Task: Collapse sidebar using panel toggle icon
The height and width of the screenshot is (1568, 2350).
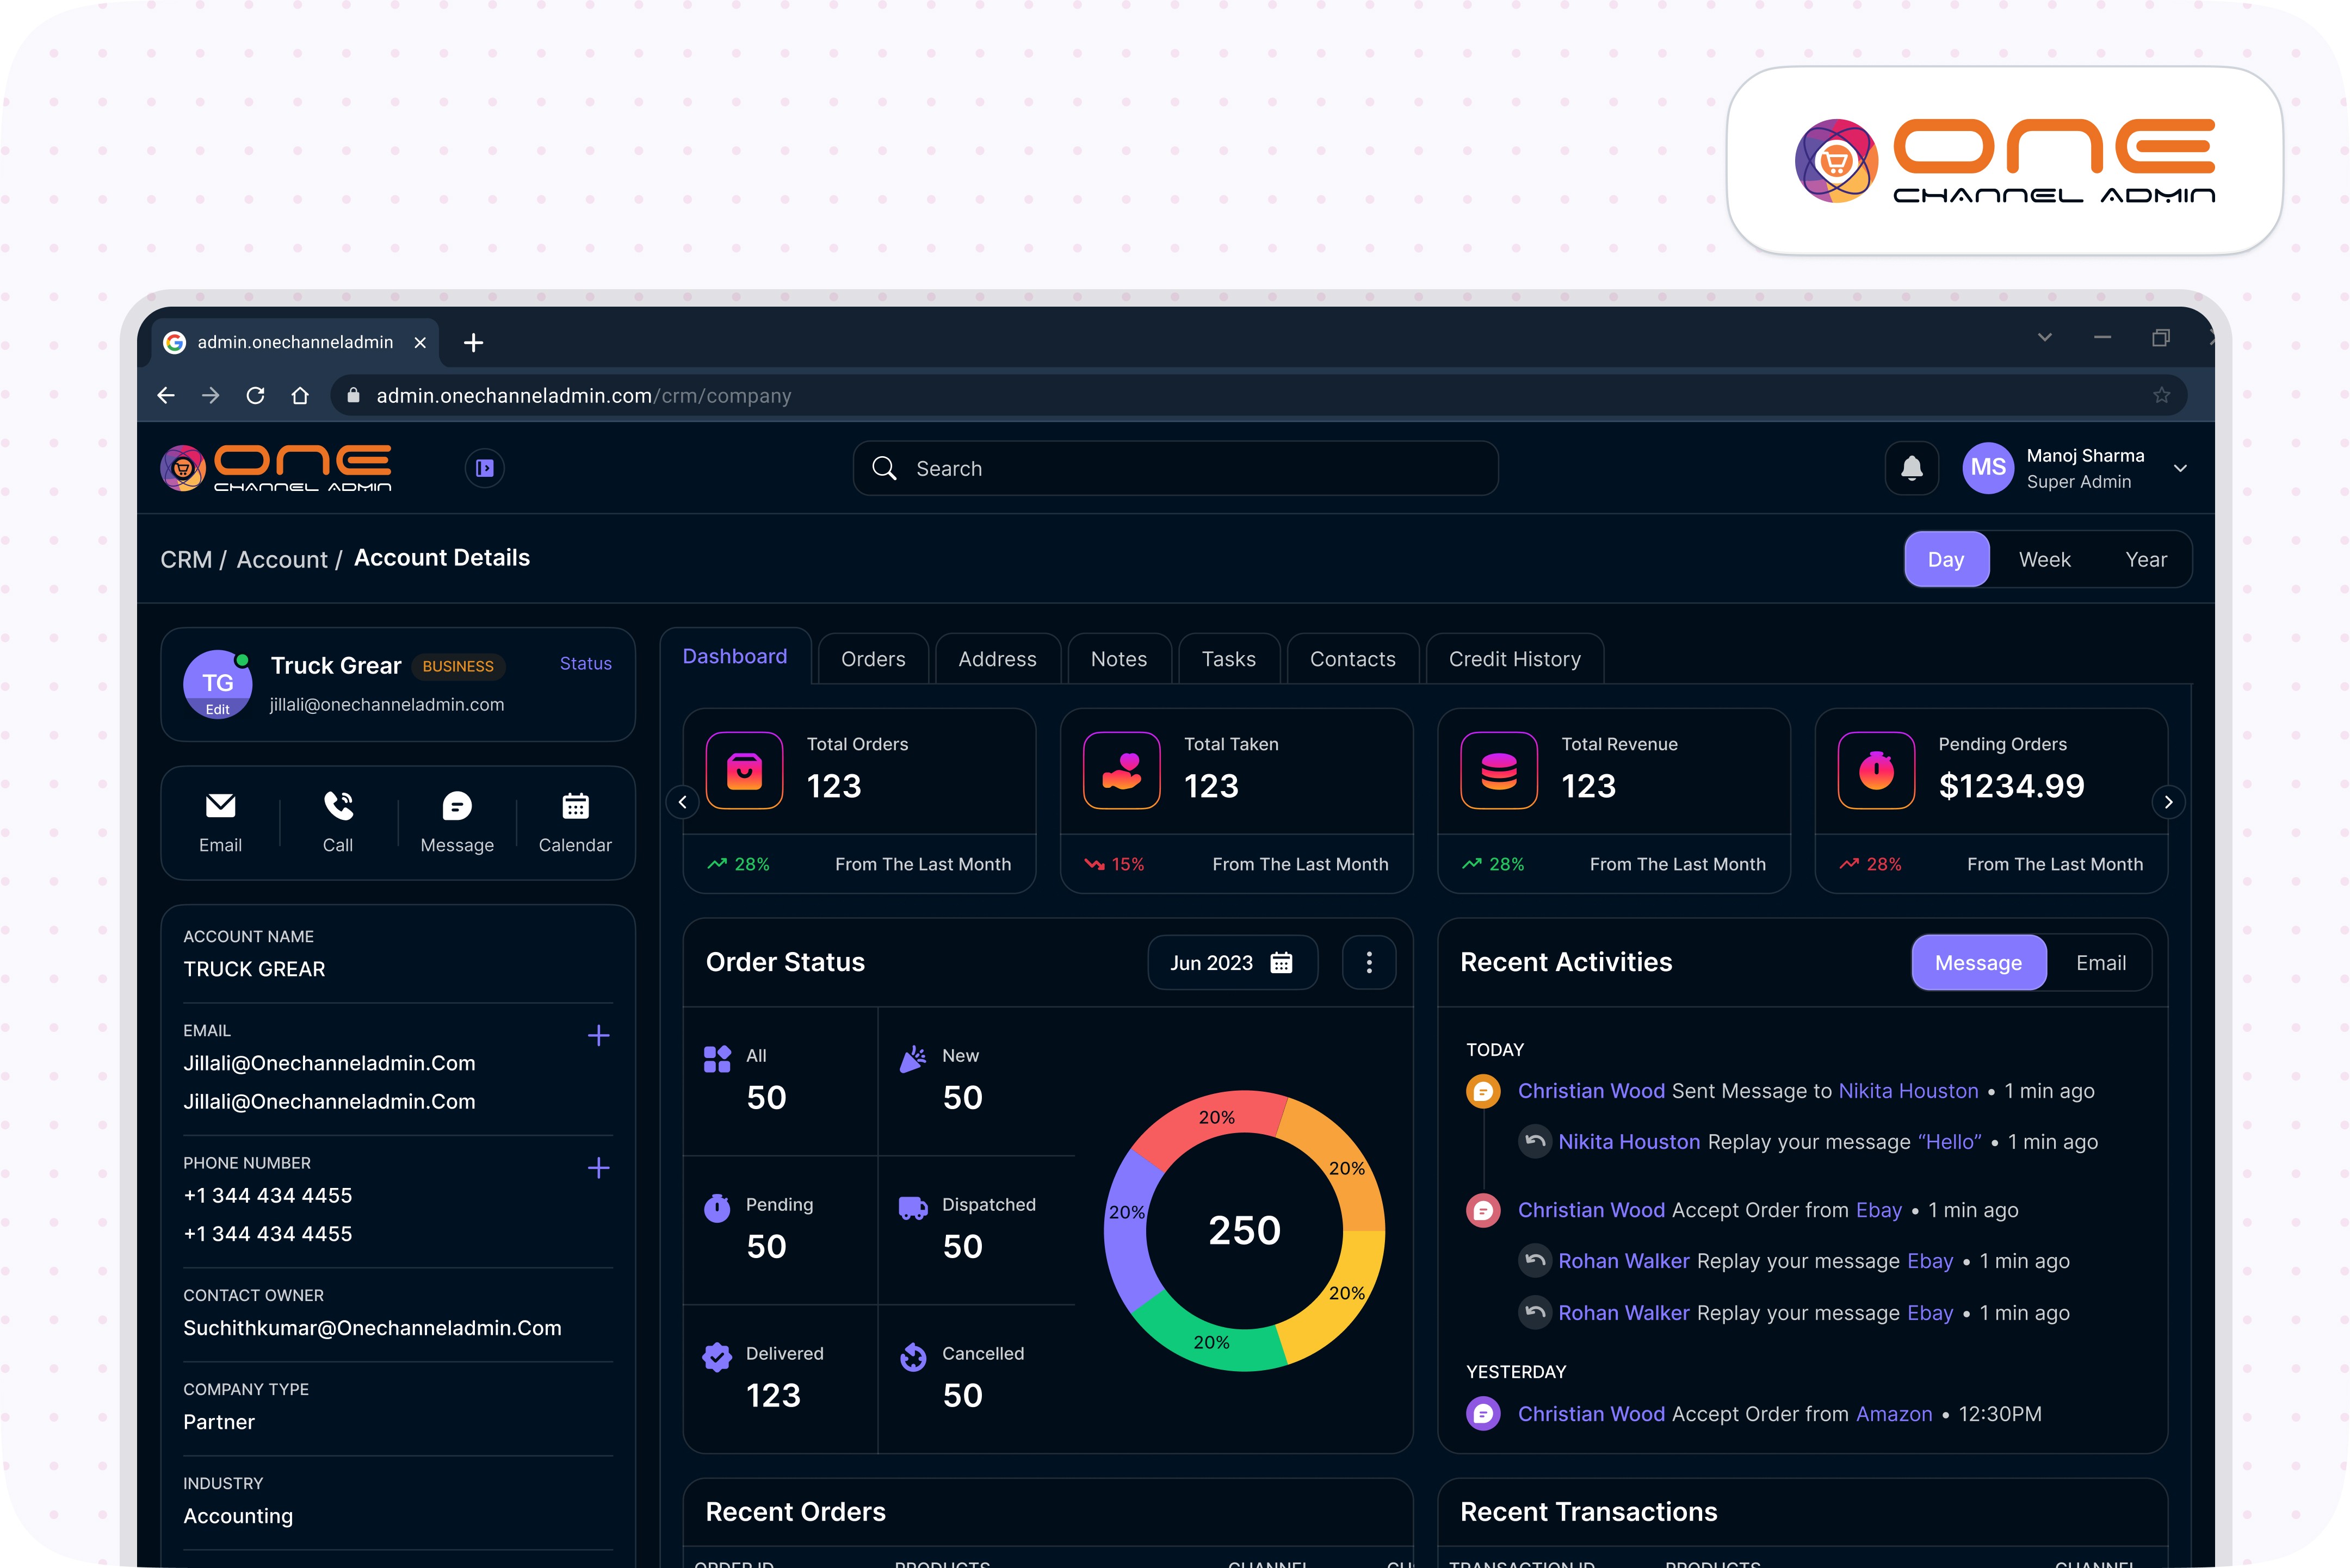Action: coord(485,468)
